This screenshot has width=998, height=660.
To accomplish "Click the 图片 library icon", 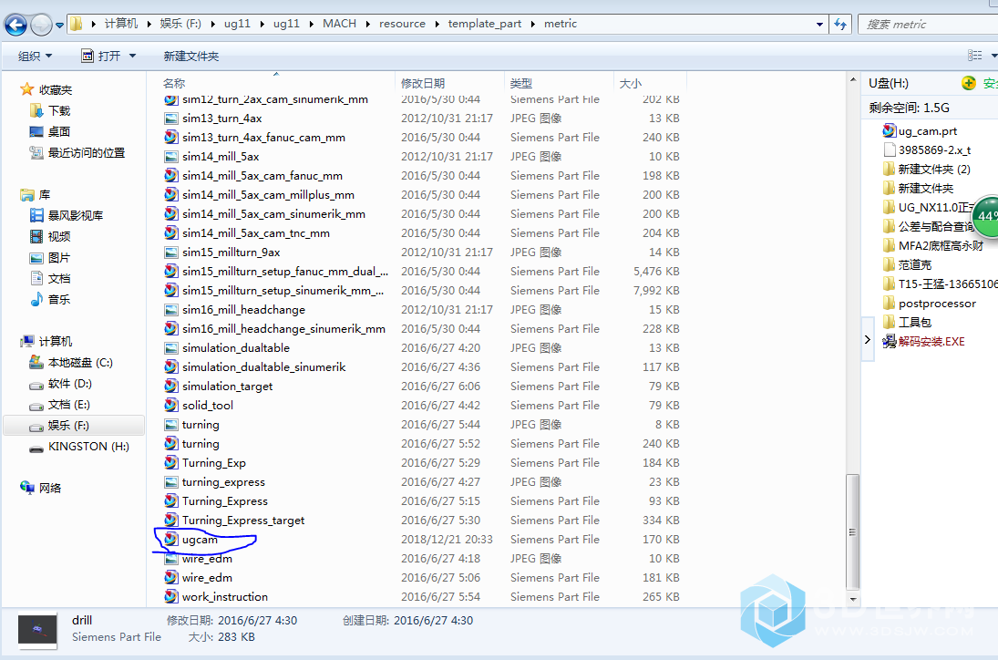I will 37,258.
